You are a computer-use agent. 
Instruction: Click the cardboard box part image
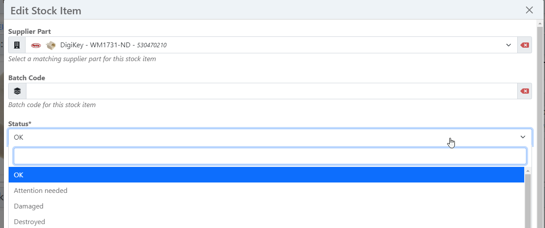51,45
